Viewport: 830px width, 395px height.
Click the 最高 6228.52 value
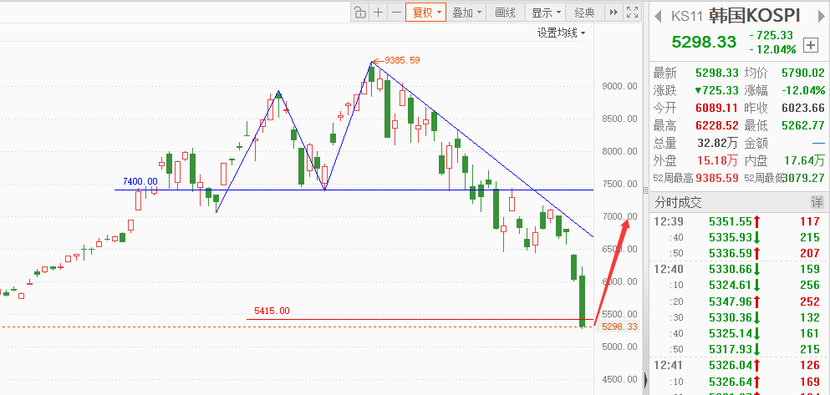point(716,126)
